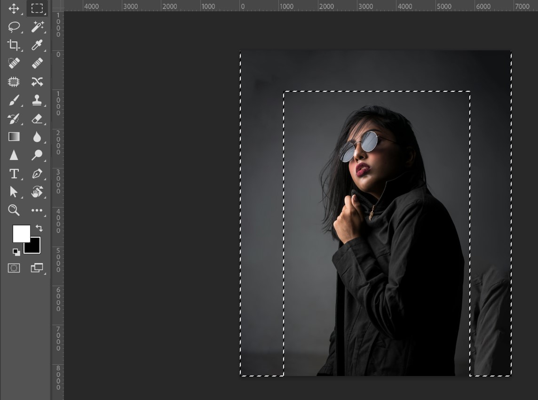Select the Sharpen triangle tool
The width and height of the screenshot is (538, 400).
tap(14, 155)
